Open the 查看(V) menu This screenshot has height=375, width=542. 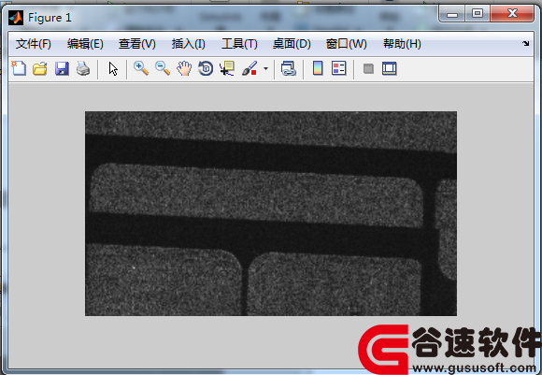coord(137,44)
